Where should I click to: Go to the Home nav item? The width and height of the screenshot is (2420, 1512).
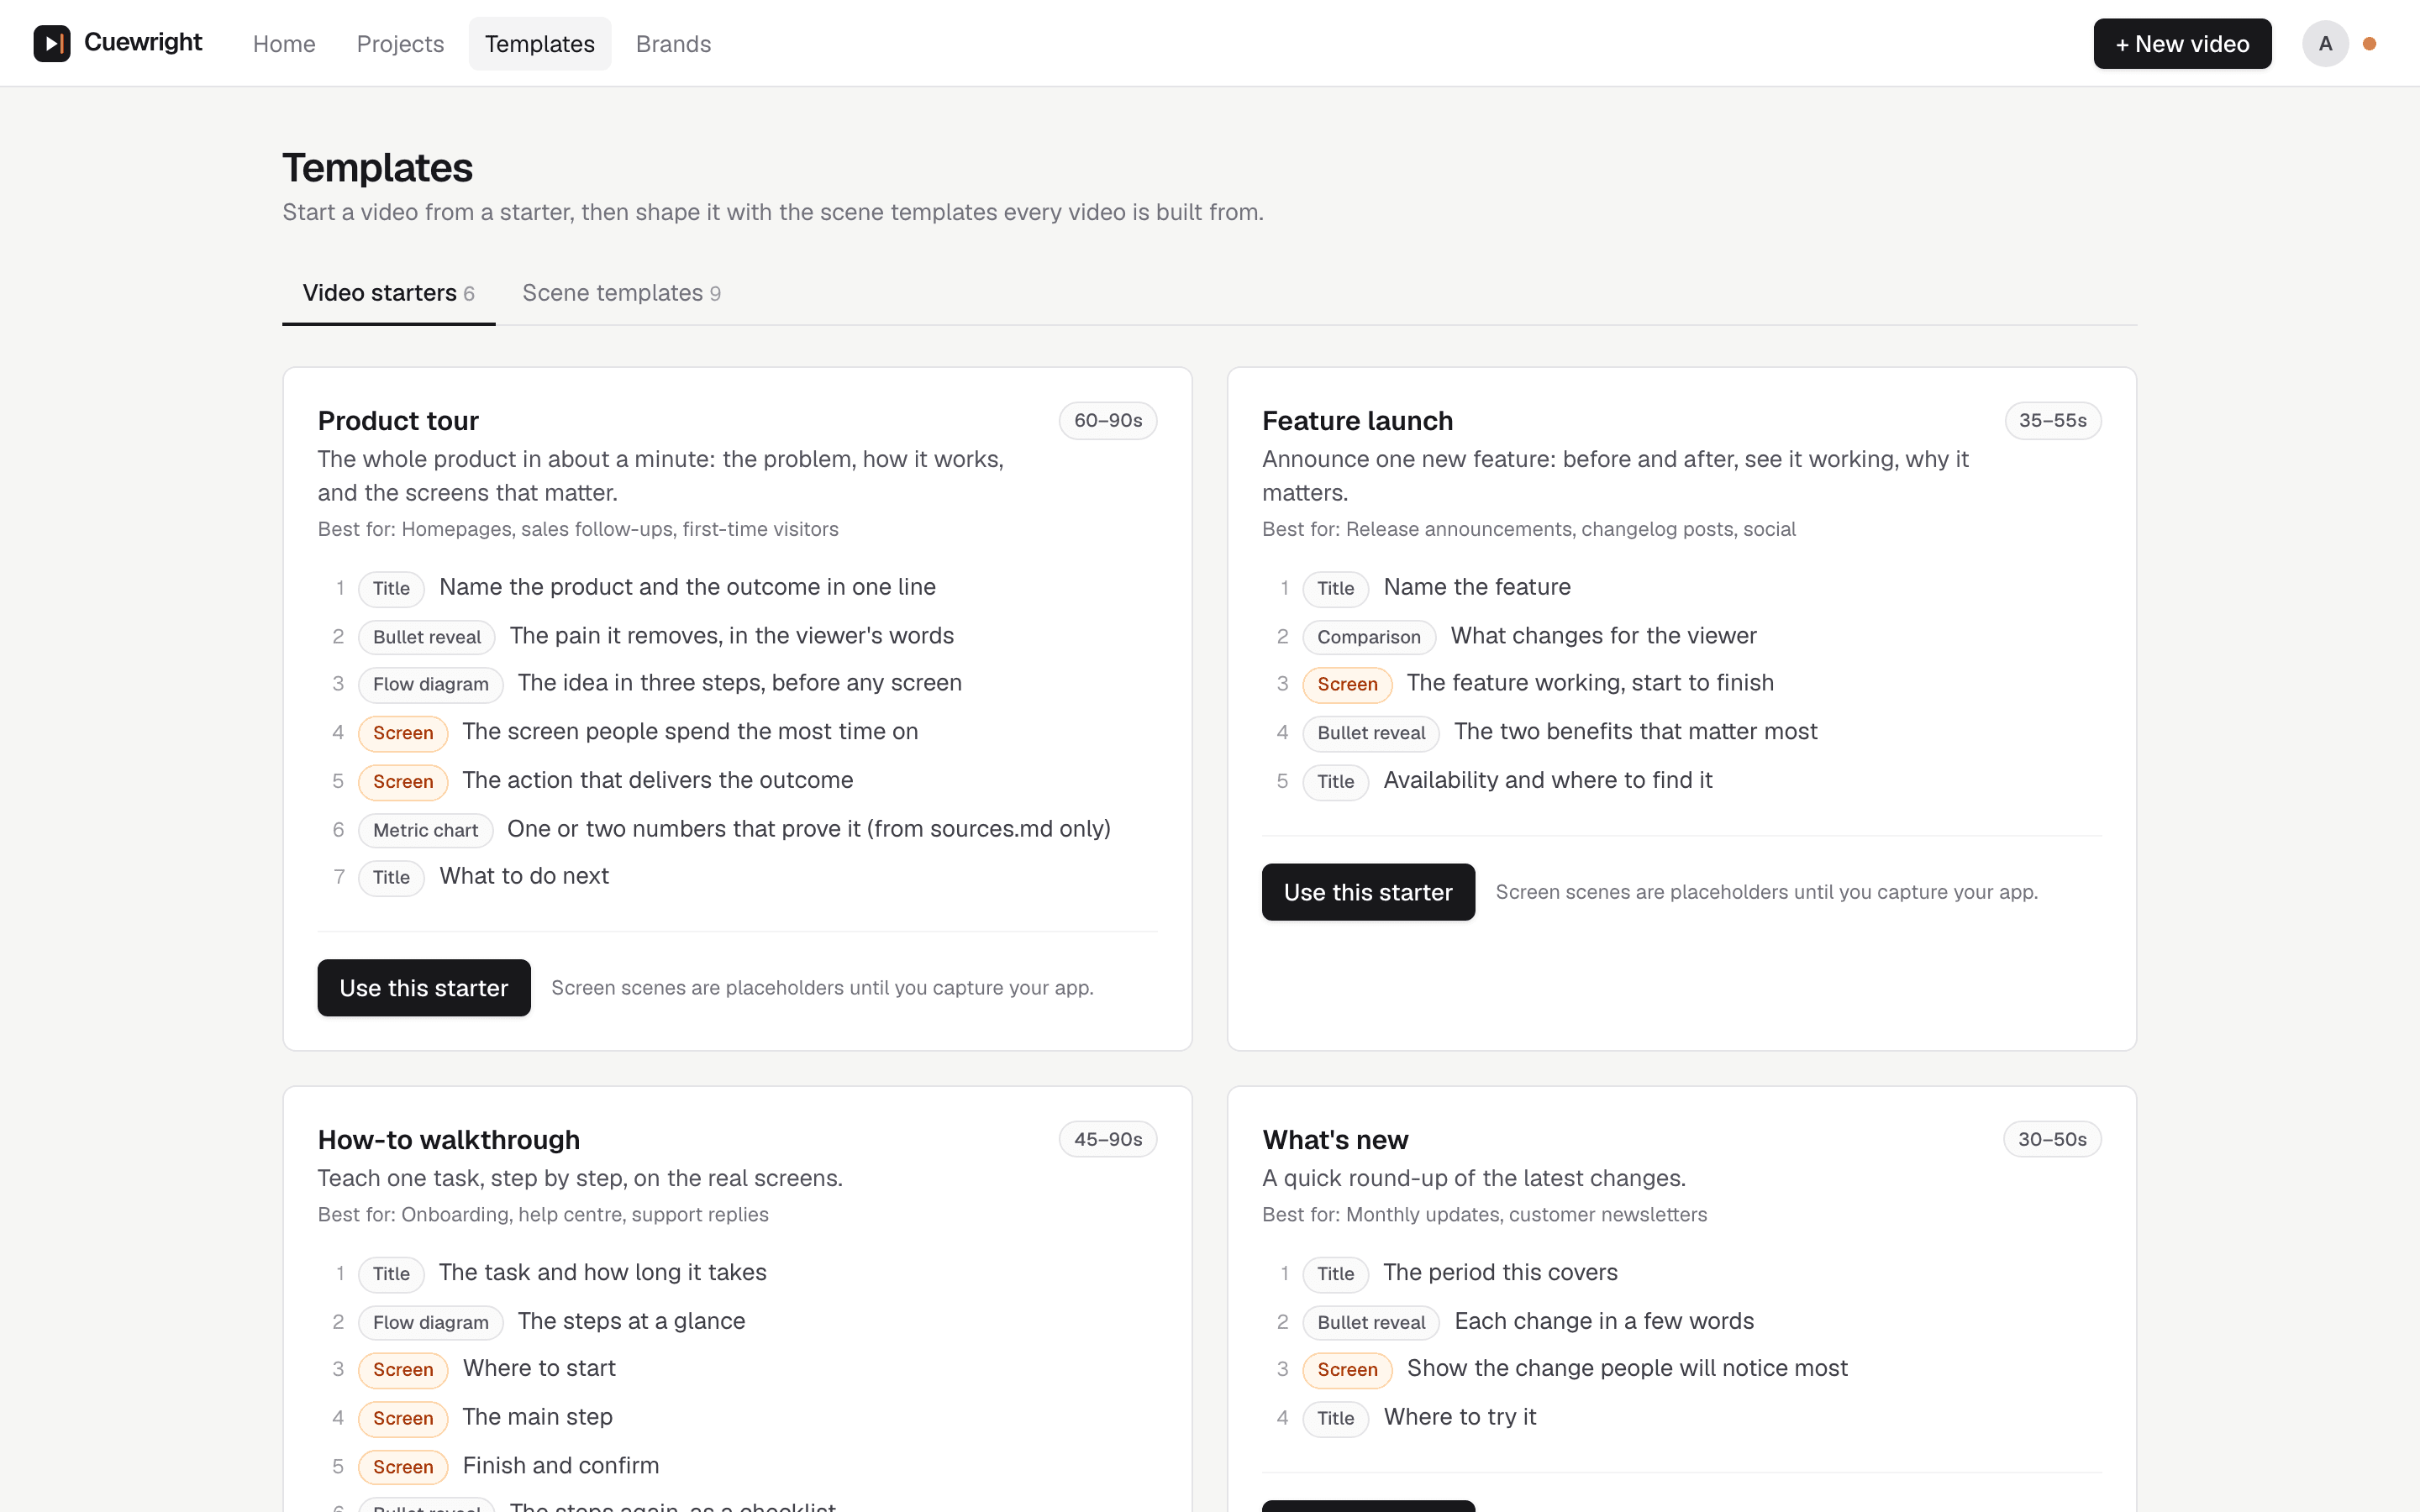284,44
